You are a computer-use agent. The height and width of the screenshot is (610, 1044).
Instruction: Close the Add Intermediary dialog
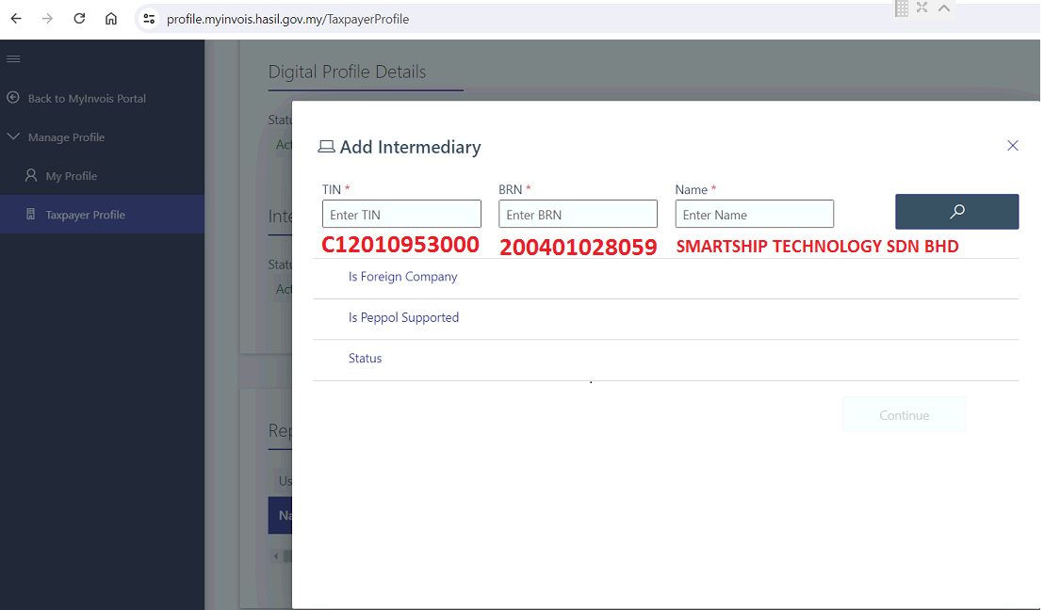click(1013, 145)
